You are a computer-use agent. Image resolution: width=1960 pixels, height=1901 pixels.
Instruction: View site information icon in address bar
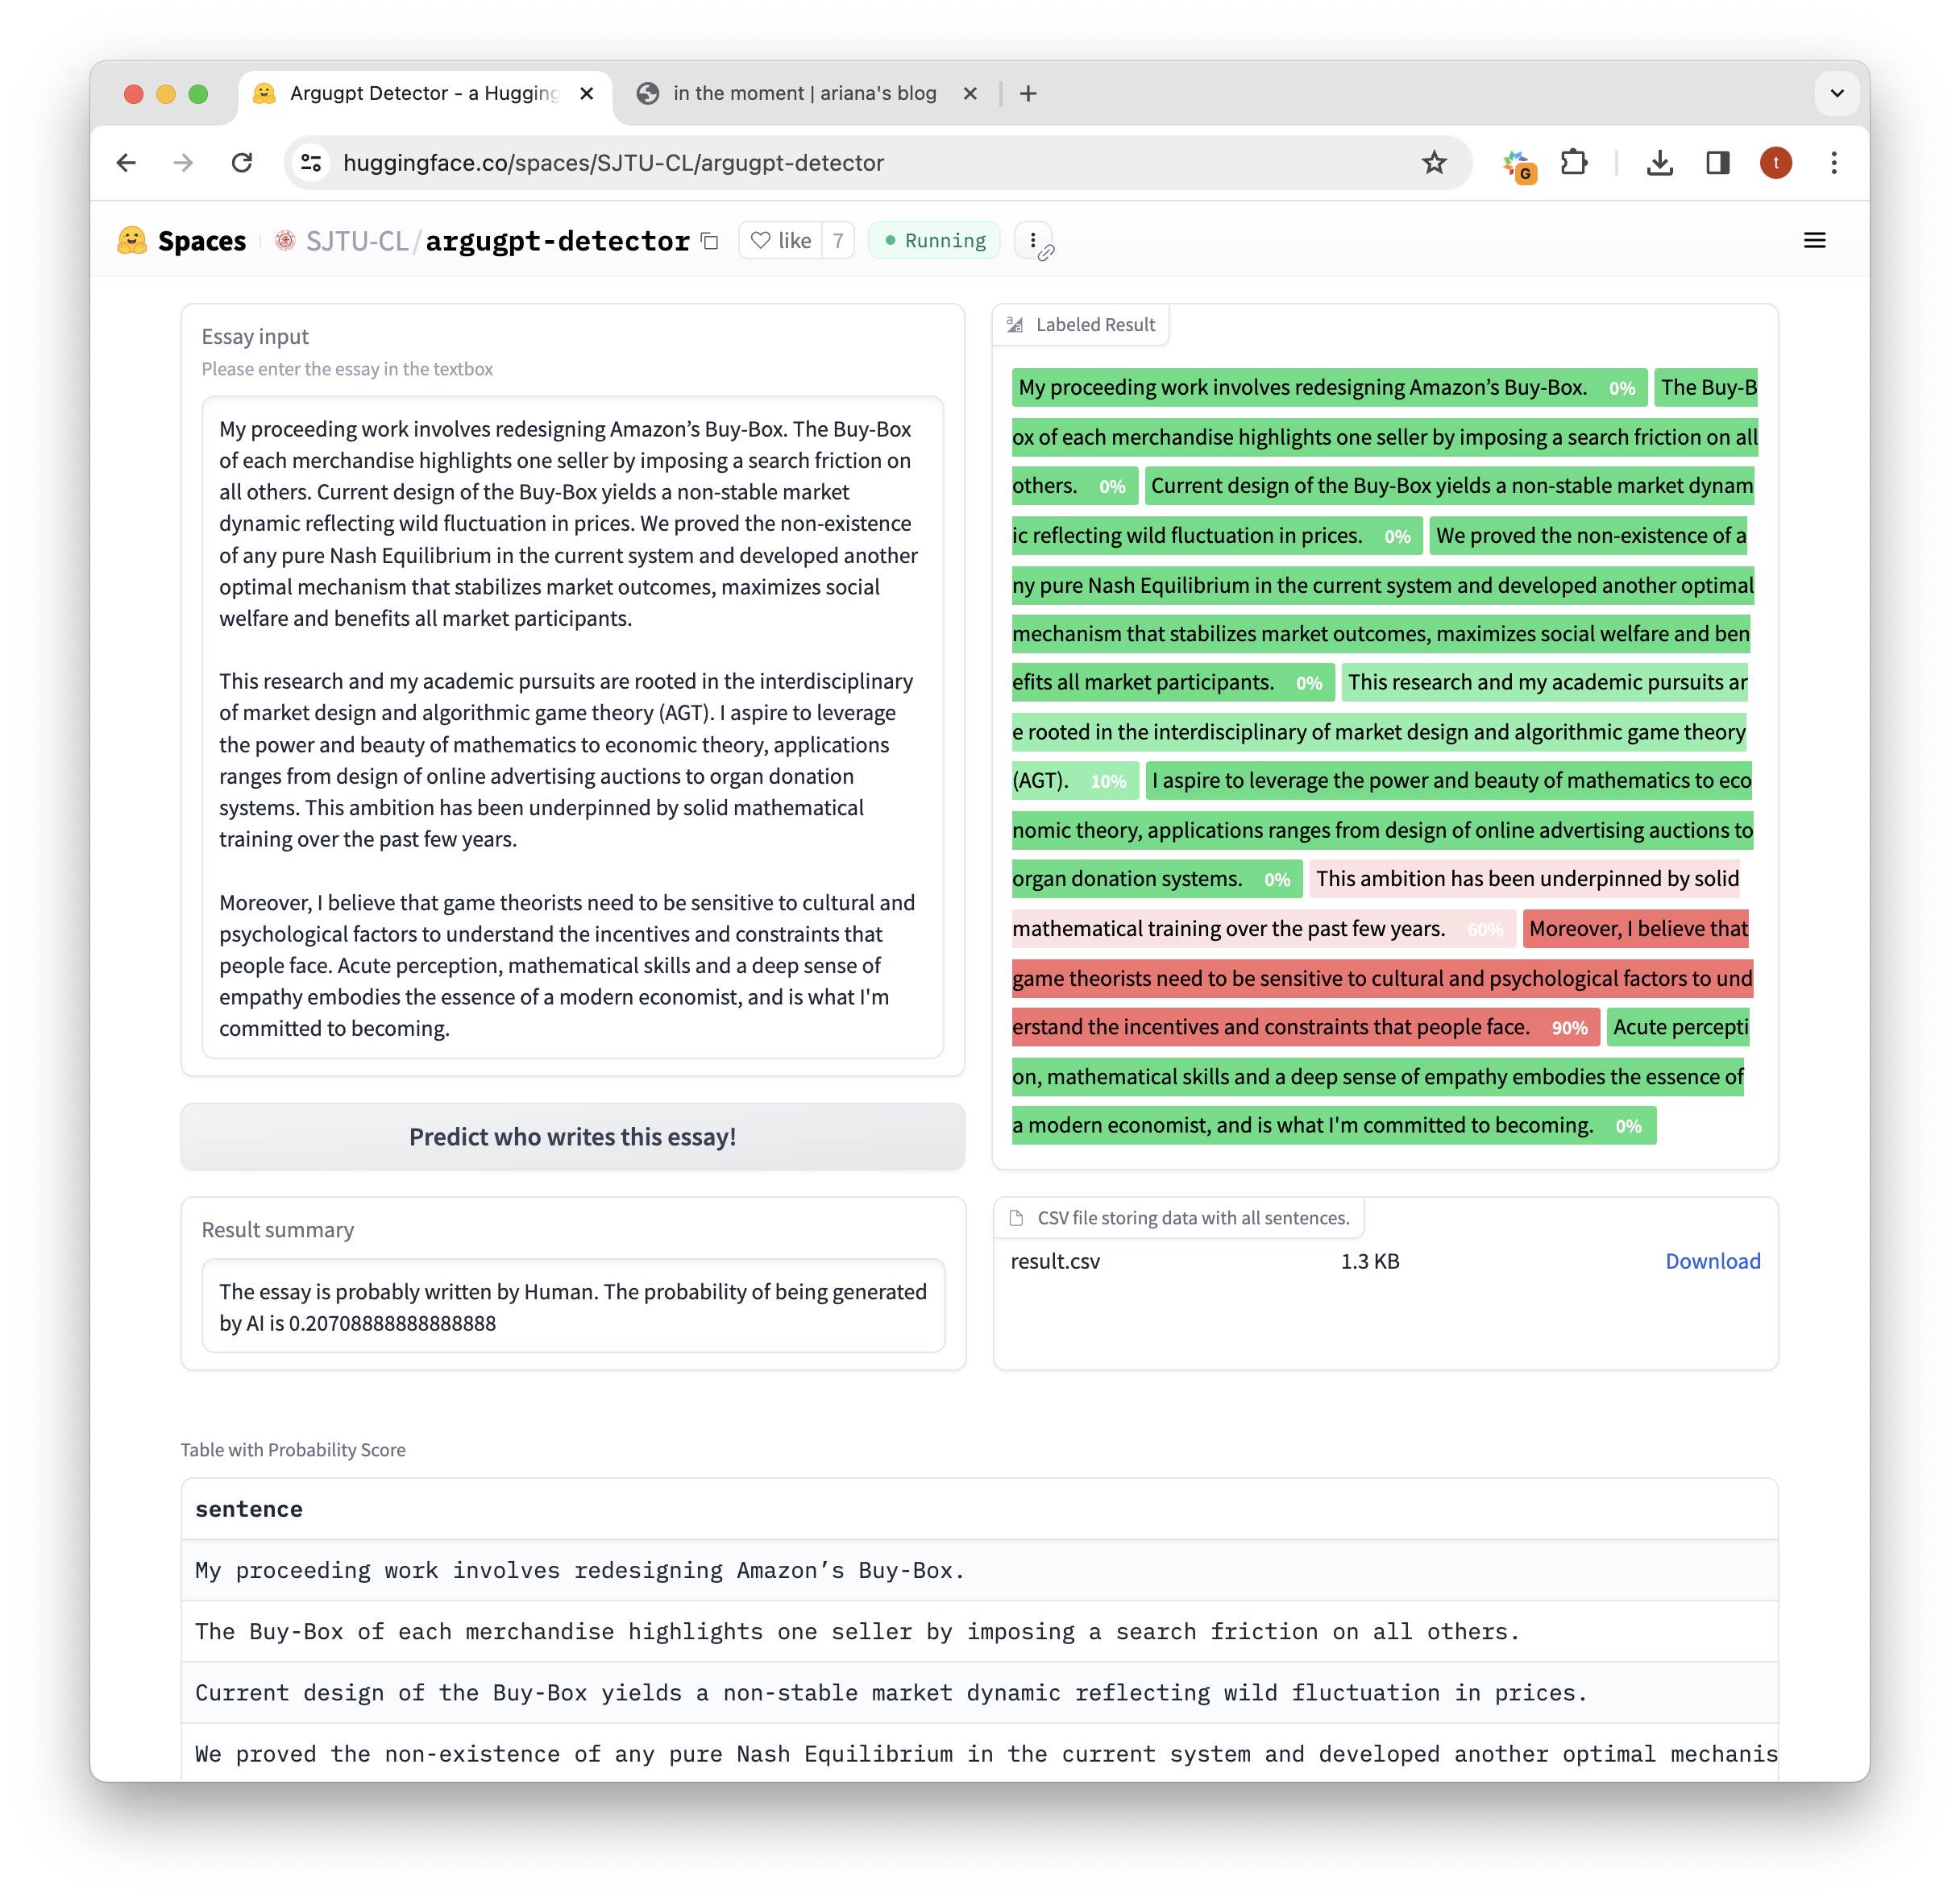(x=312, y=163)
